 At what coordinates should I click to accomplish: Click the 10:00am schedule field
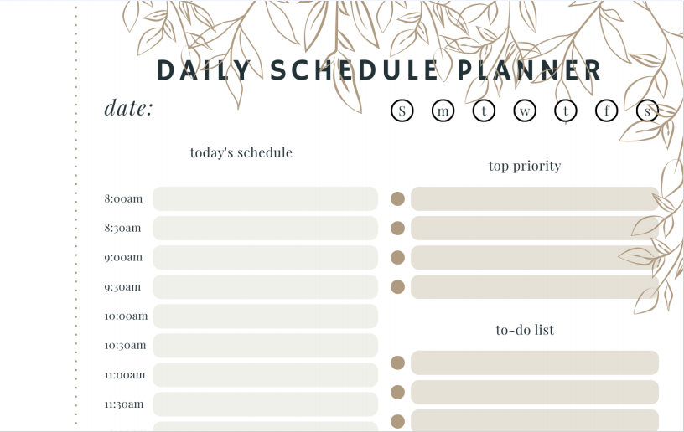tap(265, 316)
